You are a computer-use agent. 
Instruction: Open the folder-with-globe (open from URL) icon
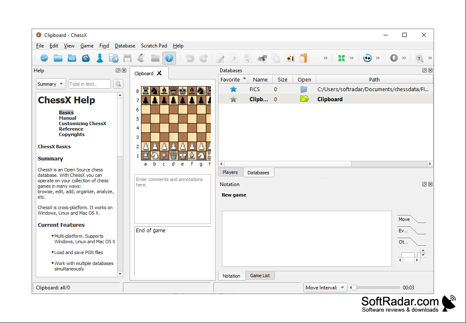click(114, 58)
